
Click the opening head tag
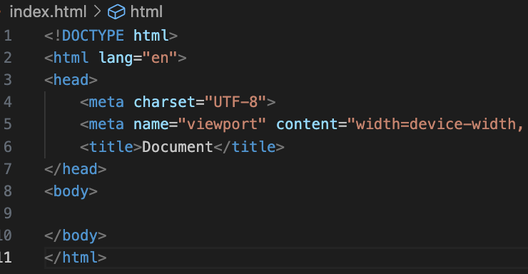(x=71, y=80)
